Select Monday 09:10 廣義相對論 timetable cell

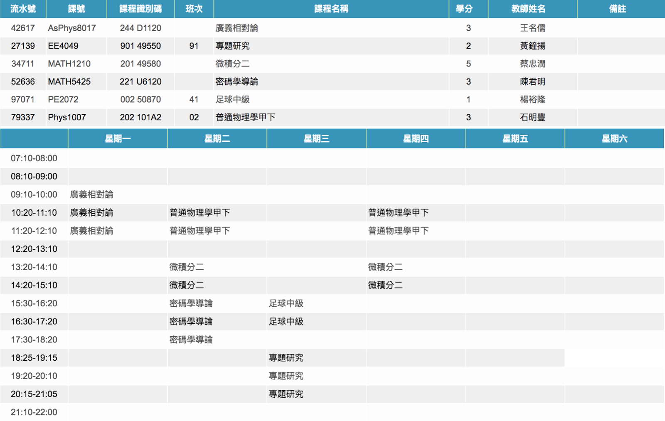click(x=92, y=194)
